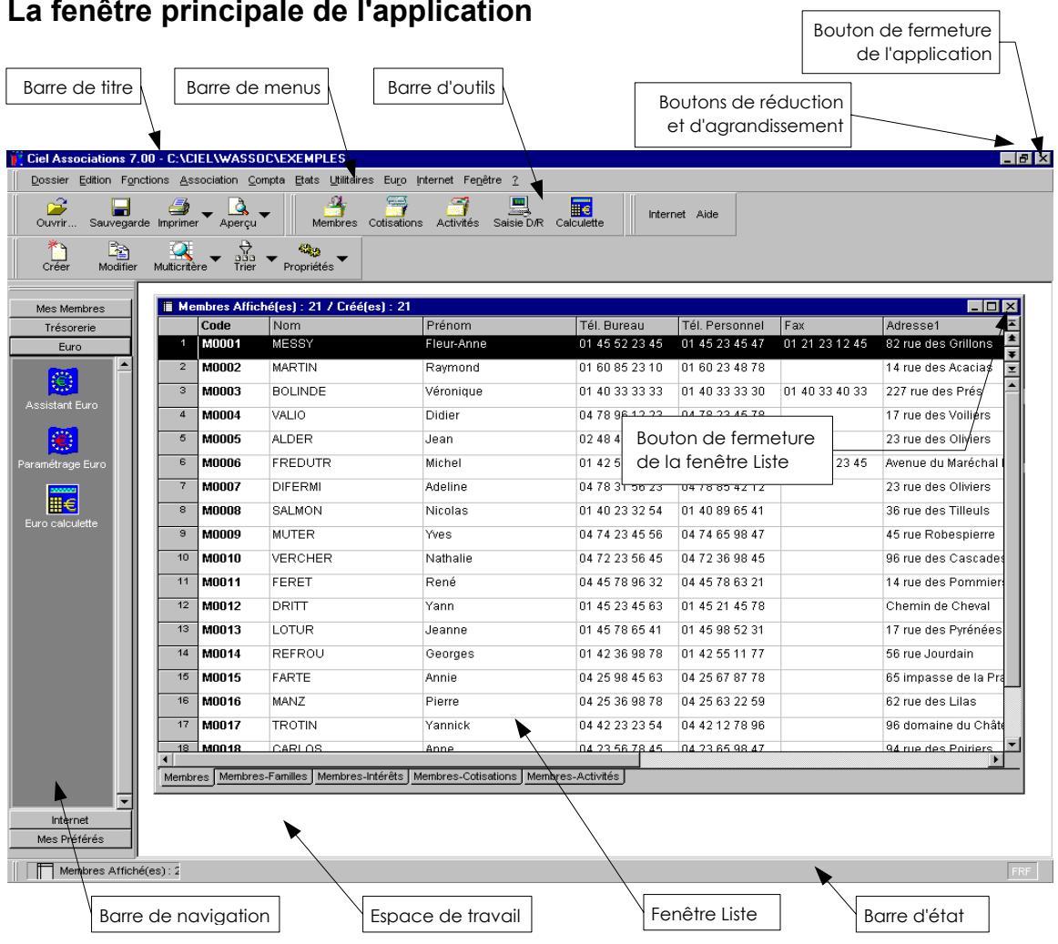Click the Saisie D/R icon
This screenshot has width=1058, height=944.
coord(518,206)
